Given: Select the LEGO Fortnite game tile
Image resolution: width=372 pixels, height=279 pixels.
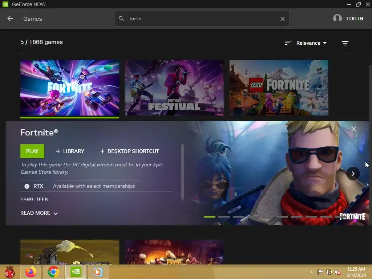Looking at the screenshot, I should (x=279, y=88).
